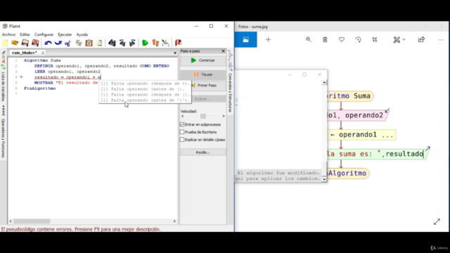Enable Explicar en detalle c/paso checkbox
This screenshot has width=450, height=253.
pos(182,140)
